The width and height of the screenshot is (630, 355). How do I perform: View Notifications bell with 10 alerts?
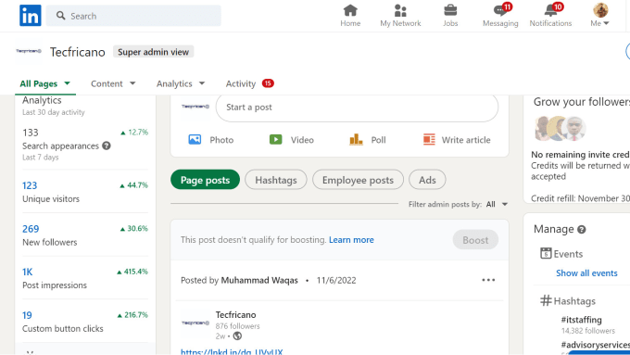[550, 16]
